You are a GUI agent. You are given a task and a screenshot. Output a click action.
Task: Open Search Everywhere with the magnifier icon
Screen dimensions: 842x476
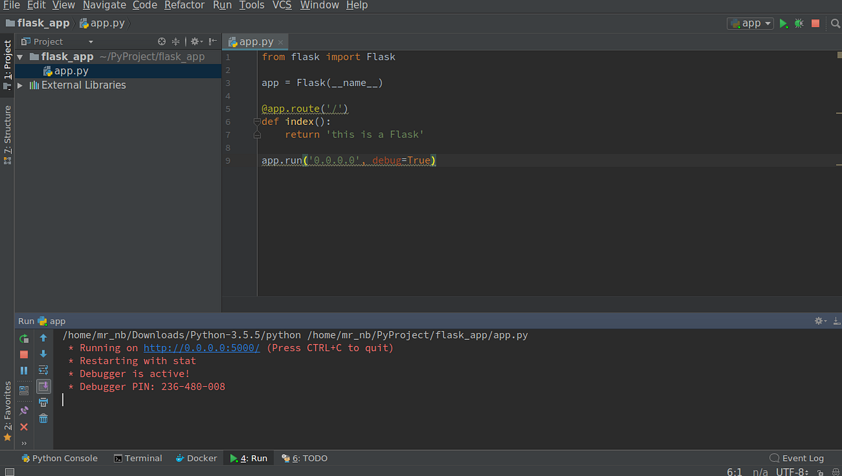coord(834,22)
